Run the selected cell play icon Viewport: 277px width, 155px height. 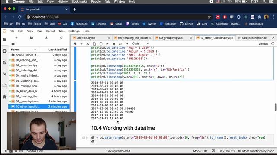click(x=107, y=44)
